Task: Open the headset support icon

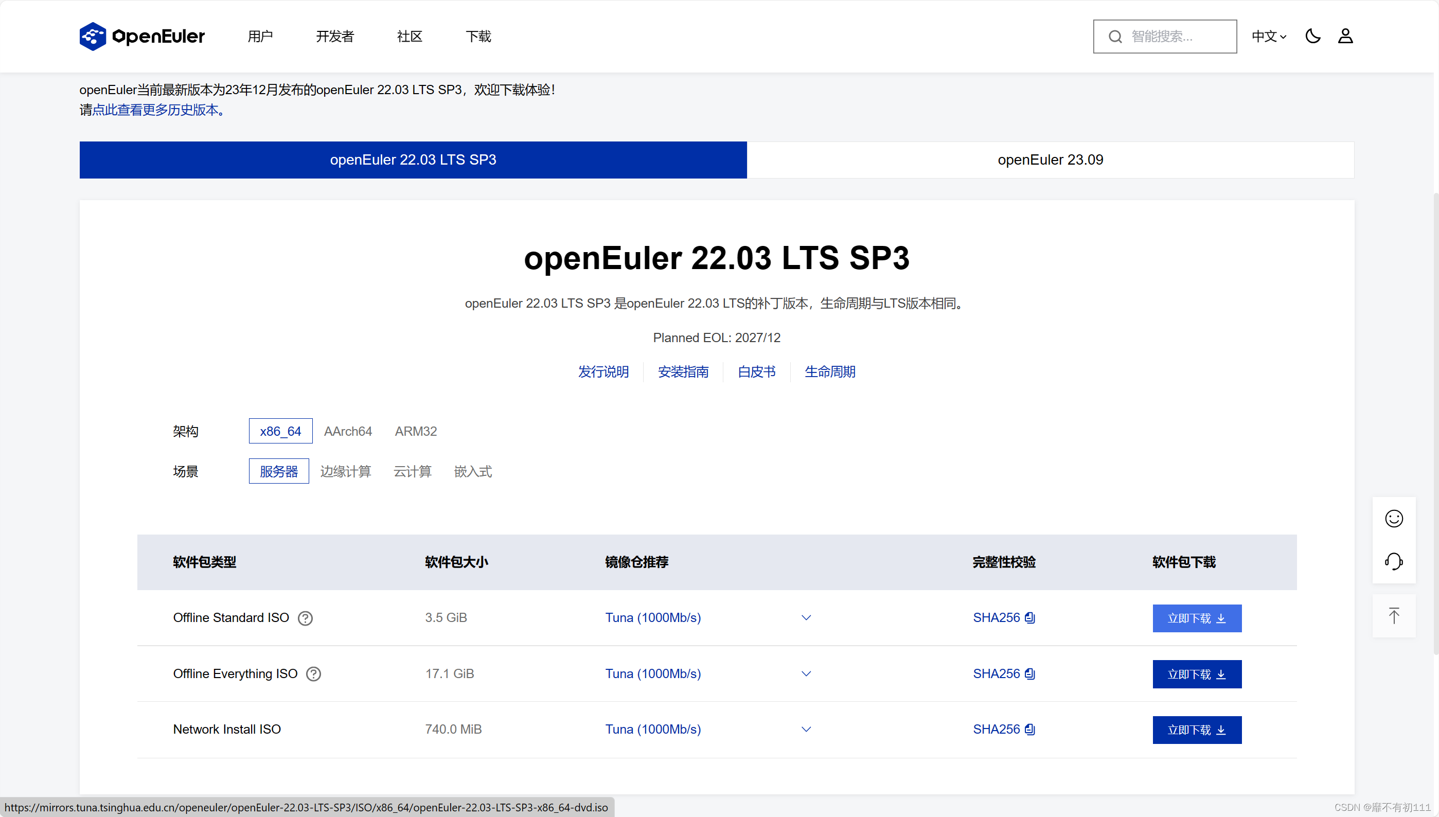Action: pyautogui.click(x=1394, y=562)
